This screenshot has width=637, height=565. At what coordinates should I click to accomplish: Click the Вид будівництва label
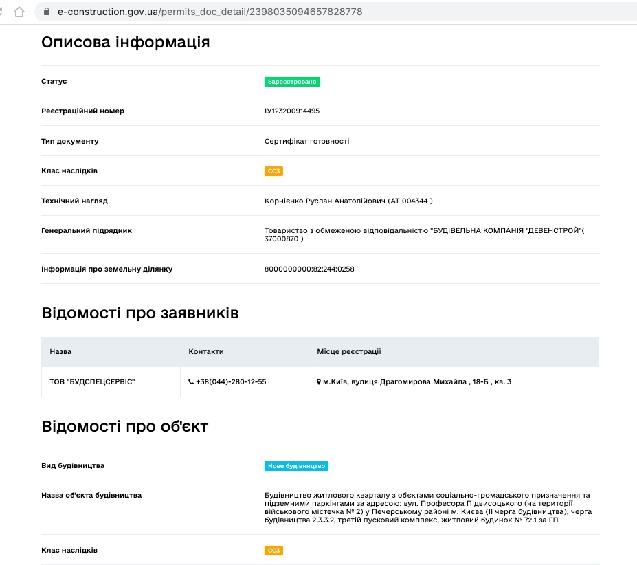point(73,465)
